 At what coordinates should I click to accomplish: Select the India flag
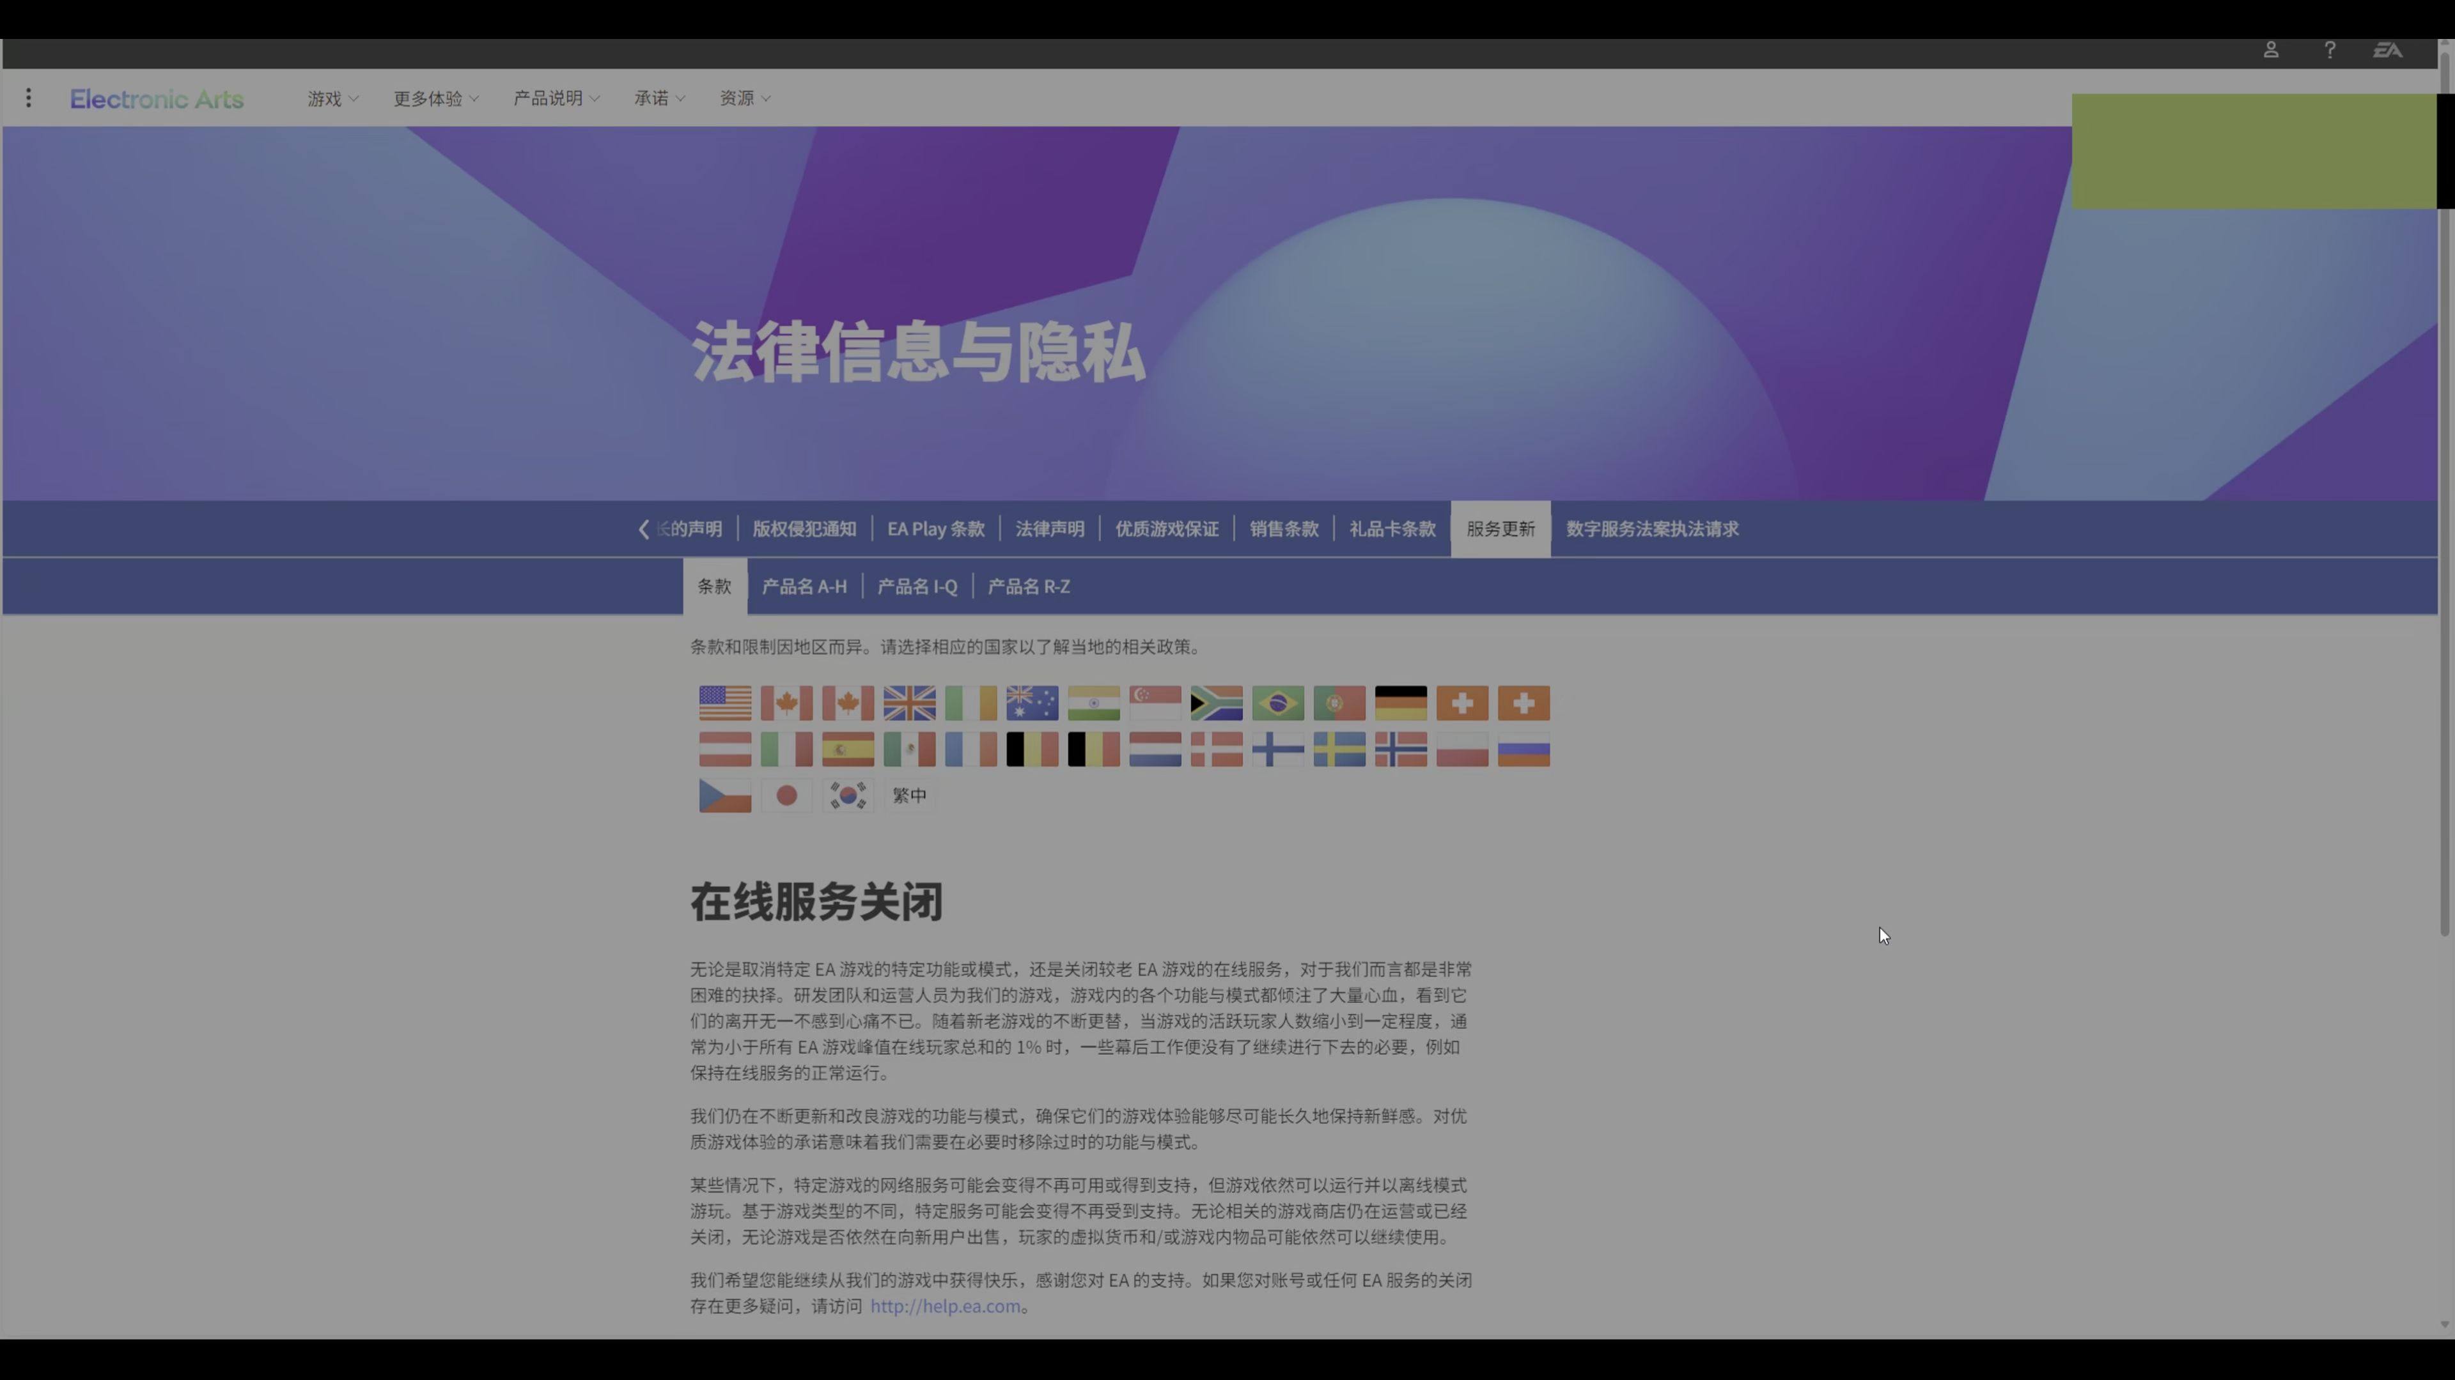click(1093, 704)
